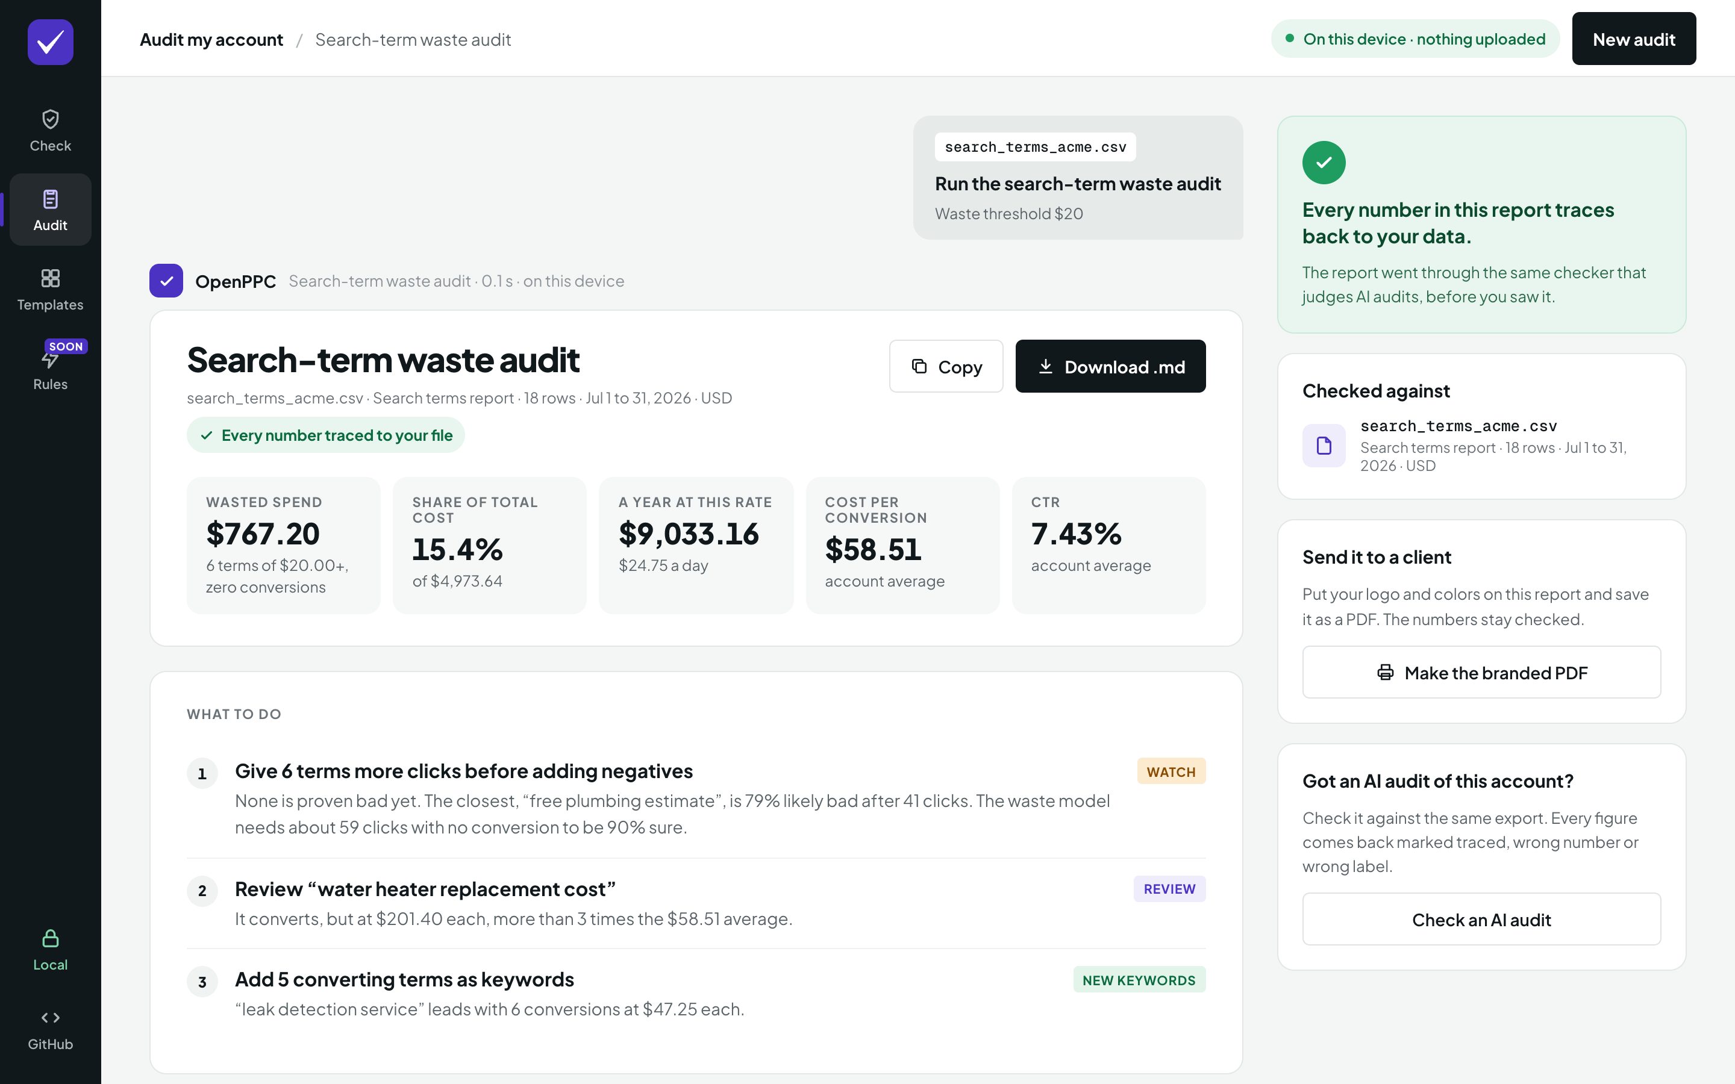The width and height of the screenshot is (1735, 1084).
Task: Click the purple OpenPPC avatar beside the response
Action: tap(166, 280)
